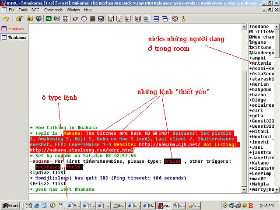Select +geta in the nick list
This screenshot has height=210, width=280.
click(256, 116)
